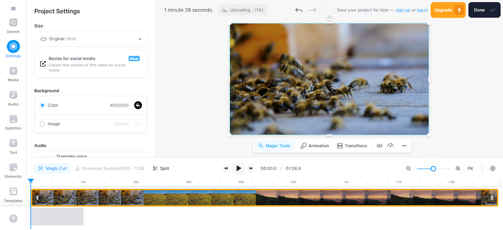Play the video
This screenshot has width=503, height=230.
click(x=239, y=168)
